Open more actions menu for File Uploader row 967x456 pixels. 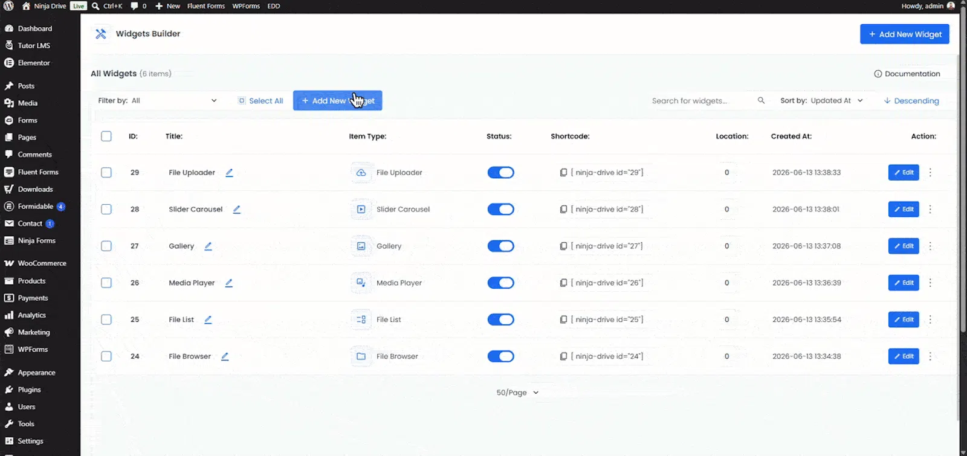[x=930, y=173]
